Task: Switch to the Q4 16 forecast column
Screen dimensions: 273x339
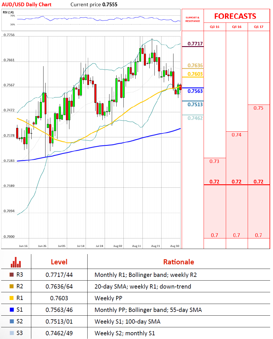Action: (x=237, y=27)
